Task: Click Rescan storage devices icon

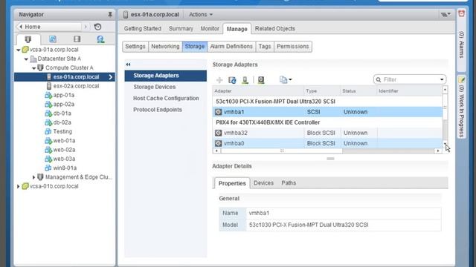Action: pyautogui.click(x=245, y=80)
